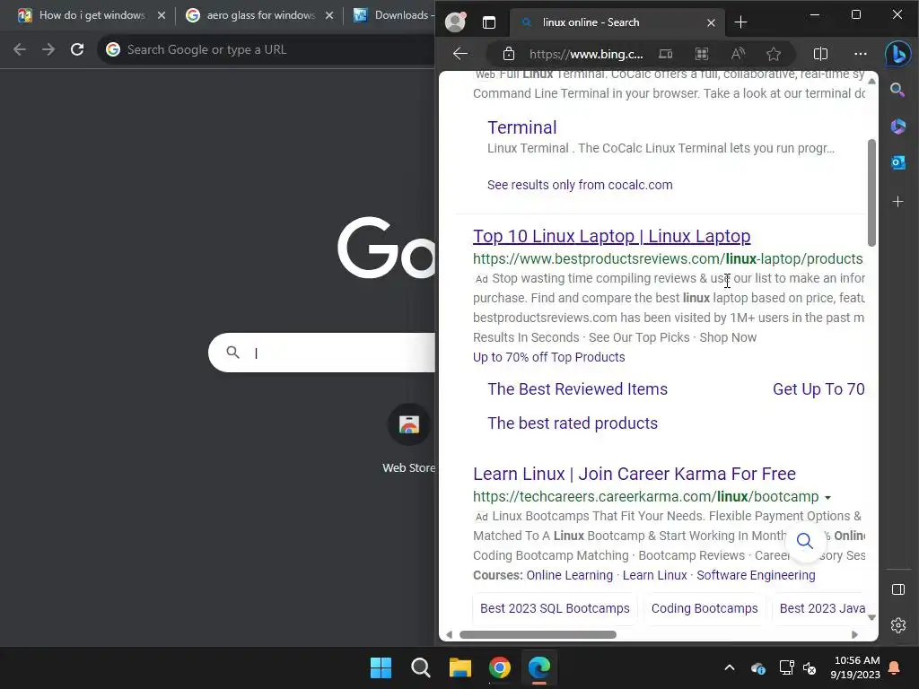
Task: View site info lock icon in Edge
Action: click(x=509, y=54)
